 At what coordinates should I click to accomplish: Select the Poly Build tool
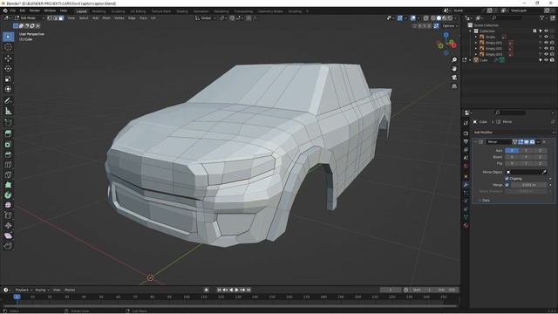tap(8, 185)
